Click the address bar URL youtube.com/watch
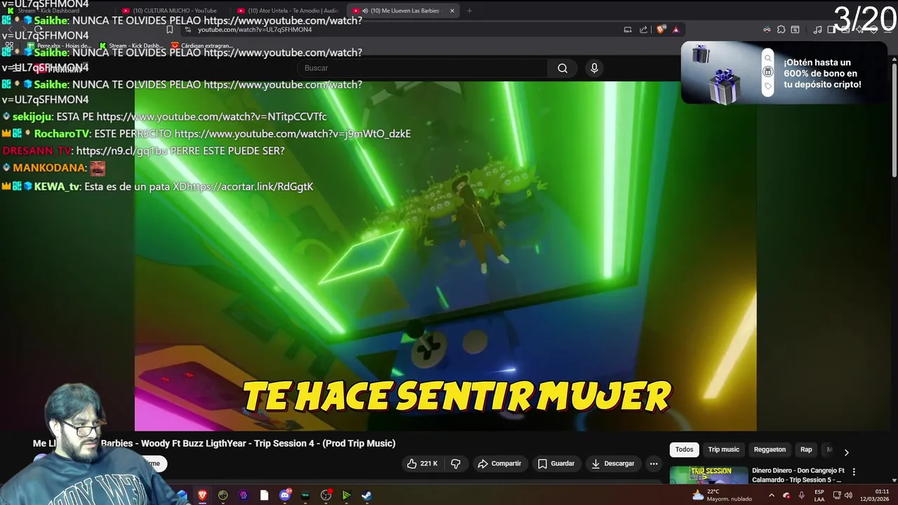 click(255, 29)
